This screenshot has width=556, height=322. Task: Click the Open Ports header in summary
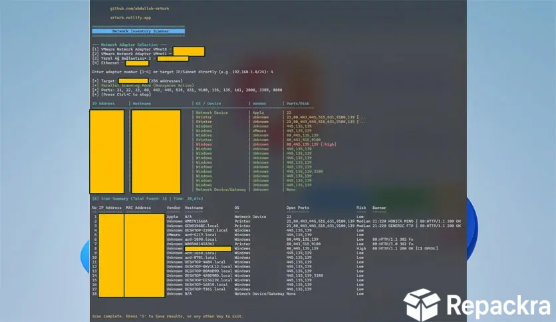(297, 208)
